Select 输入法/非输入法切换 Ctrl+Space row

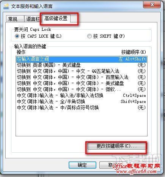click(82, 96)
